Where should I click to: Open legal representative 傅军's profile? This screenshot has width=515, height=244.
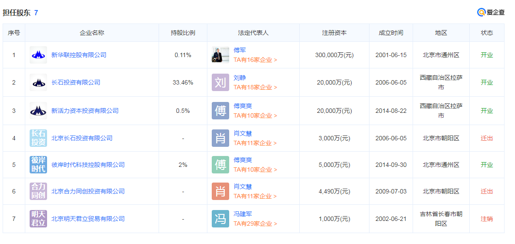pos(240,50)
